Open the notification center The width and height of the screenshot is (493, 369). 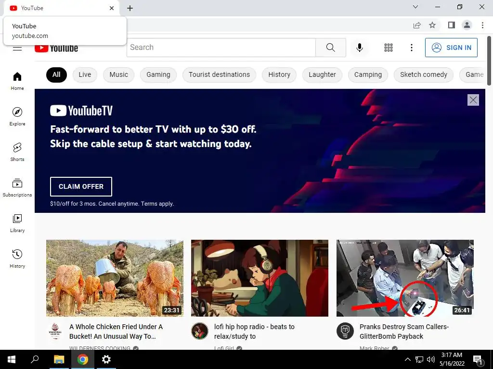click(x=477, y=360)
